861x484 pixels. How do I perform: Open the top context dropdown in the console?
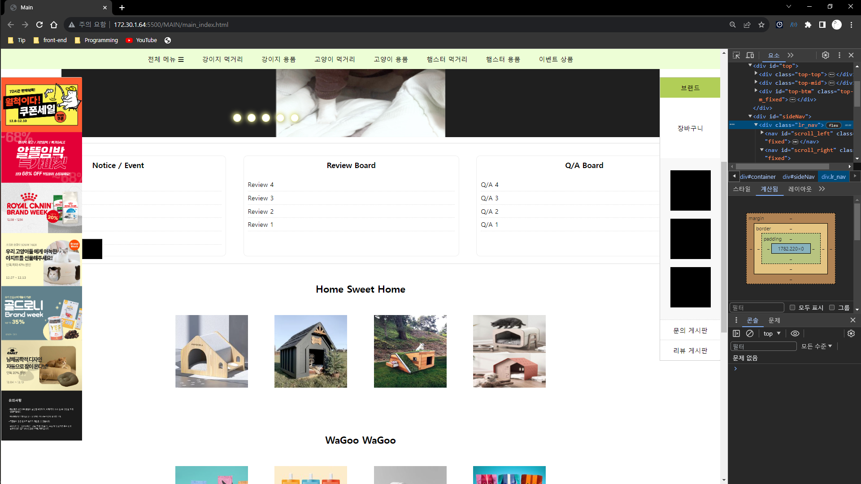click(772, 333)
